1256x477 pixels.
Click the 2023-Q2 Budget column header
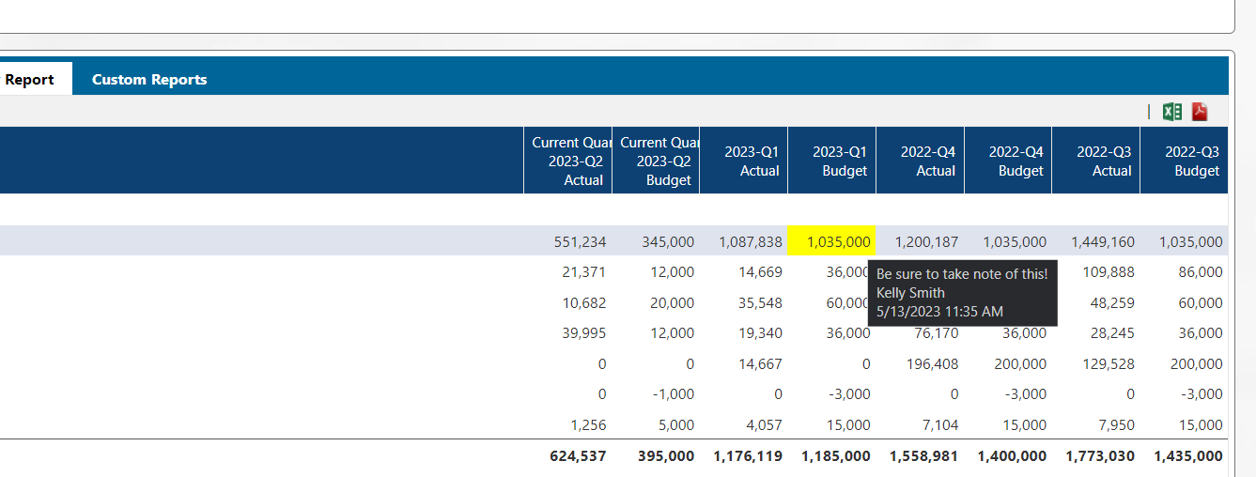click(x=656, y=161)
